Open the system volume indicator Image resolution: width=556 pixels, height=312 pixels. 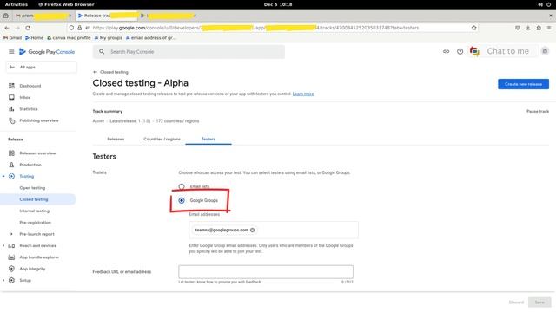tap(540, 4)
